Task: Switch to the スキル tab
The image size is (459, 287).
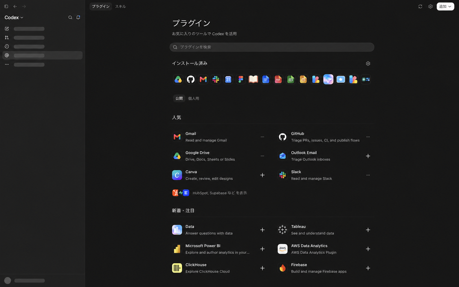Action: [120, 6]
